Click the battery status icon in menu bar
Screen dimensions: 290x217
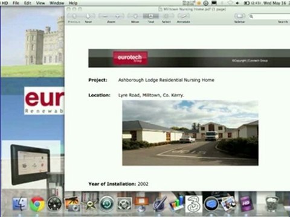(246, 3)
